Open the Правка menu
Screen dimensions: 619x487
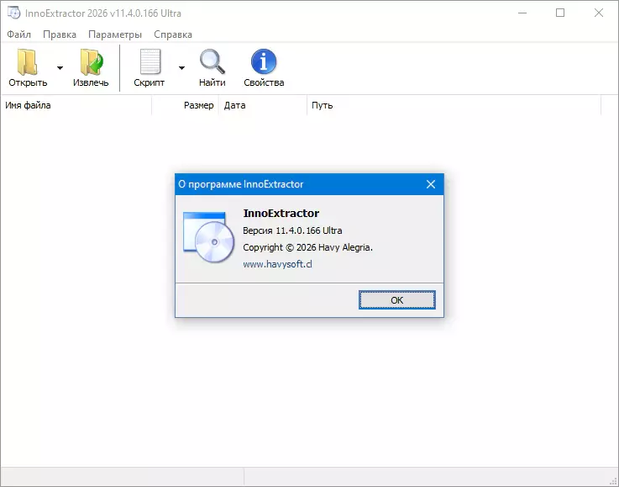pos(60,34)
